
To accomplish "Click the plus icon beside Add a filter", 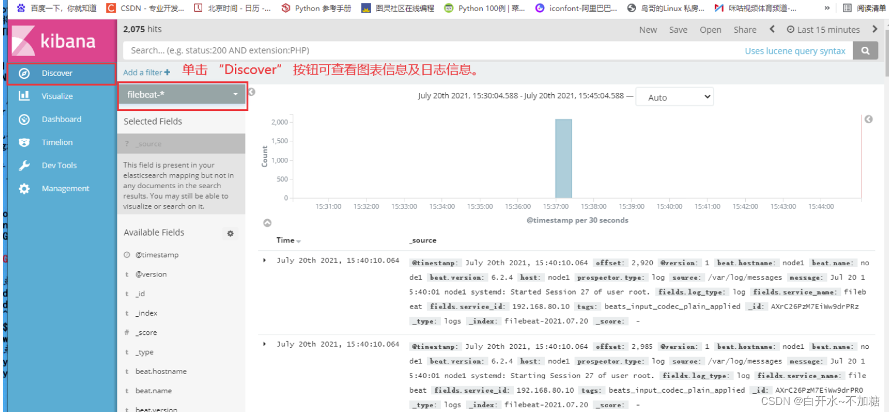I will [x=167, y=72].
